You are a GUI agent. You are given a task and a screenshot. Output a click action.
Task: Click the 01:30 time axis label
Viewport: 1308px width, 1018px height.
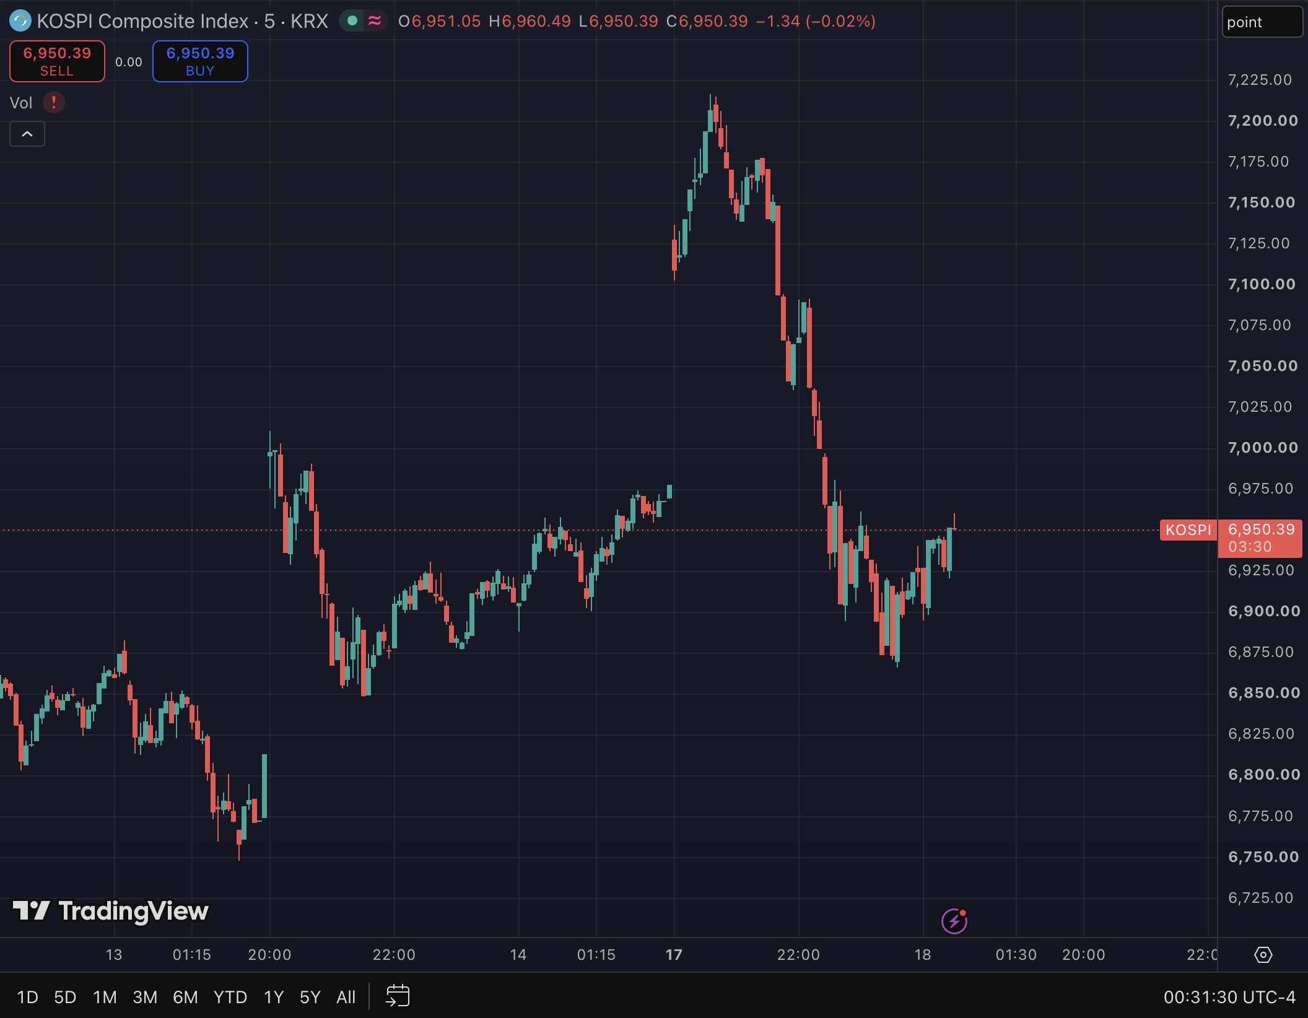point(1016,955)
